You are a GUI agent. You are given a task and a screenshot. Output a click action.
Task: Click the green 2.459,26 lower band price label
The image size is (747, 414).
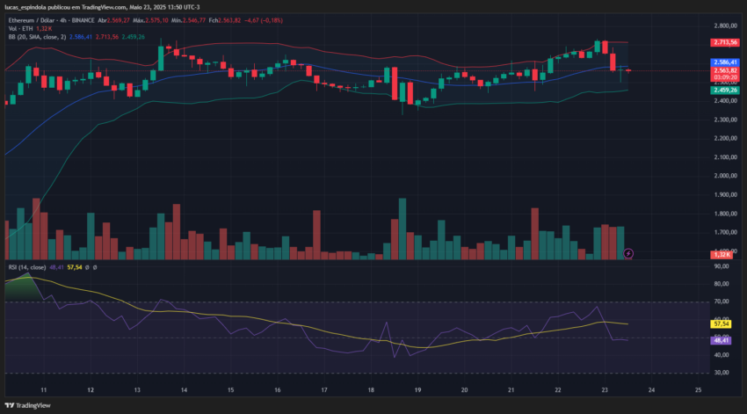coord(725,90)
